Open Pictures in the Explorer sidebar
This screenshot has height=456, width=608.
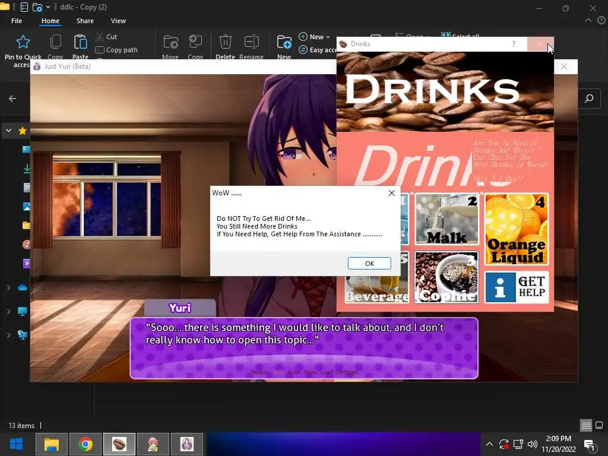(x=26, y=206)
